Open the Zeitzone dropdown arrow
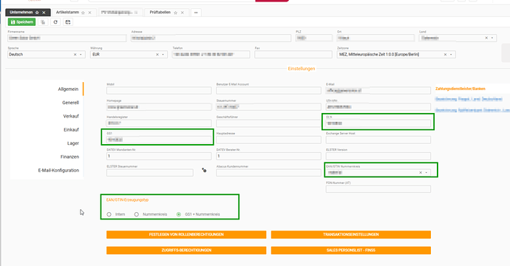Screen dimensions: 510x266 tap(451, 55)
